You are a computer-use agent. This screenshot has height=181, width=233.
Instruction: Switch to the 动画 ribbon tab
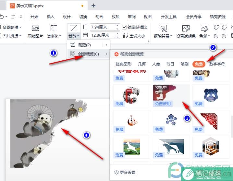(99, 17)
